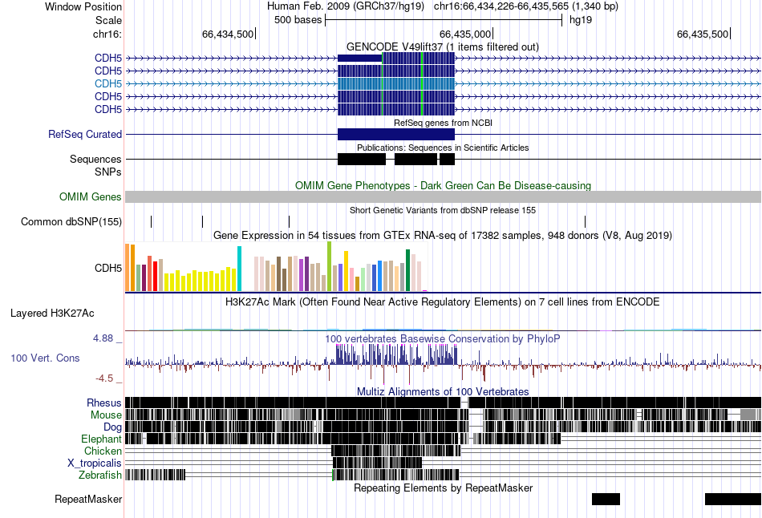Click the 66,434,500 coordinate label
This screenshot has height=518, width=762.
click(x=228, y=34)
